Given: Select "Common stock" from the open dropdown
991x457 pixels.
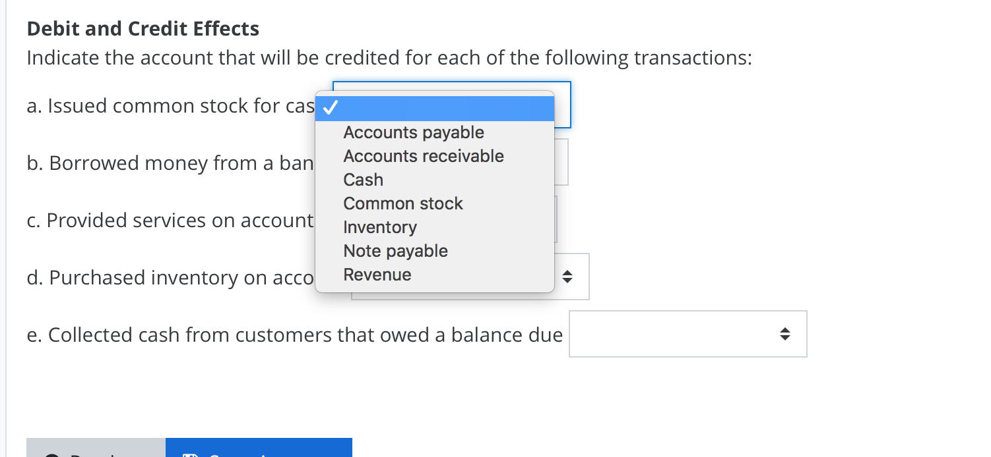Looking at the screenshot, I should pyautogui.click(x=402, y=203).
